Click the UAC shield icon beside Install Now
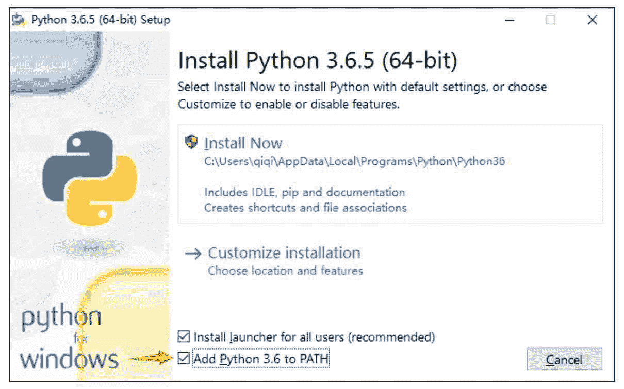 click(x=192, y=142)
